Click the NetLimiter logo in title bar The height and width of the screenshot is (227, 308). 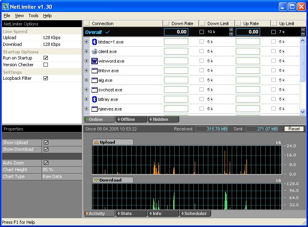click(x=6, y=7)
